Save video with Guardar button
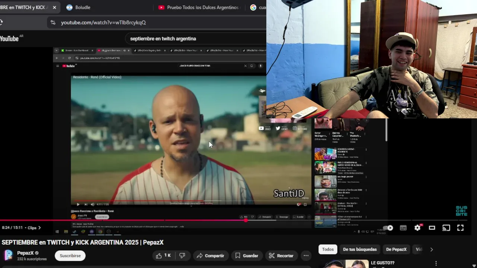Image resolution: width=477 pixels, height=268 pixels. tap(247, 256)
